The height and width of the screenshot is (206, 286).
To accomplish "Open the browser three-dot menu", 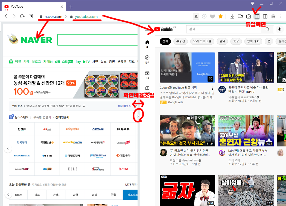I will pos(281,16).
